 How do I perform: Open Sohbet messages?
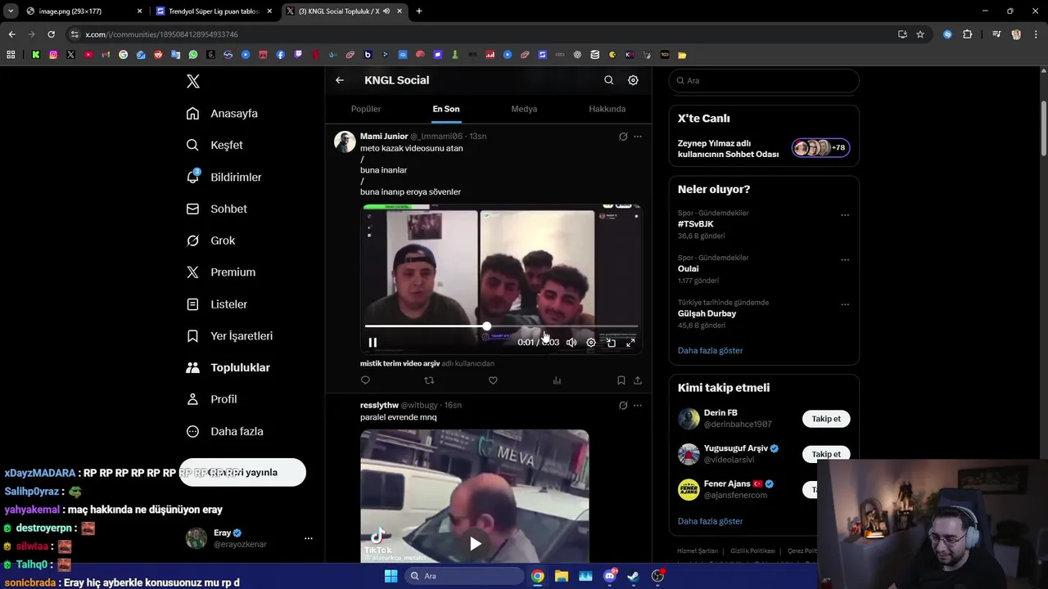pos(216,209)
